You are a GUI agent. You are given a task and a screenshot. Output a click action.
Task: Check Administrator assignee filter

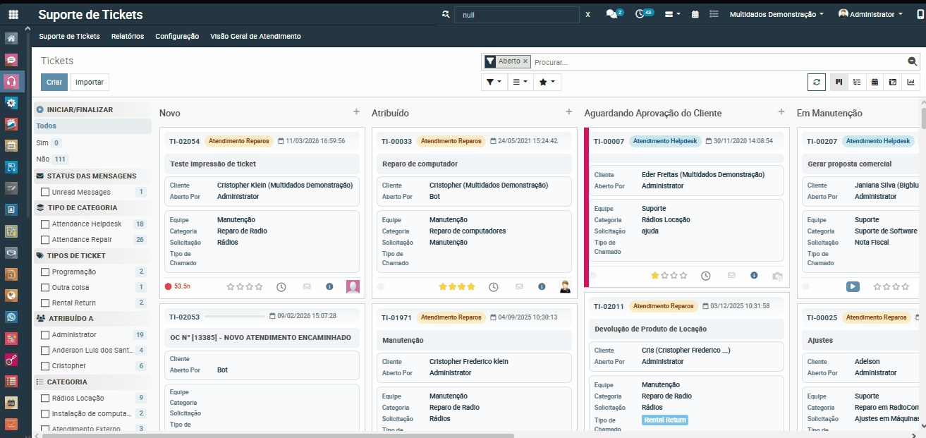tap(45, 335)
